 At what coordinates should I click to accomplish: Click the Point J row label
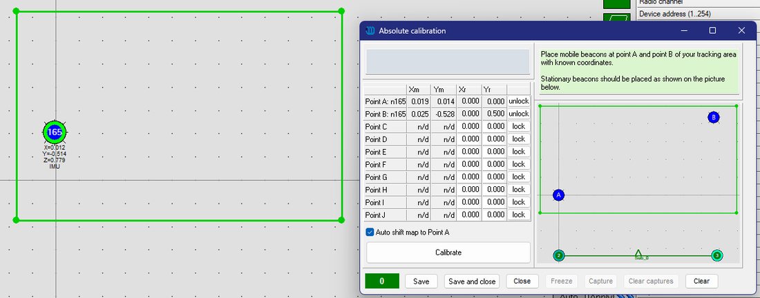pos(386,215)
